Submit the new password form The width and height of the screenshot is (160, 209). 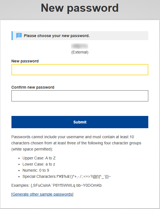point(80,122)
